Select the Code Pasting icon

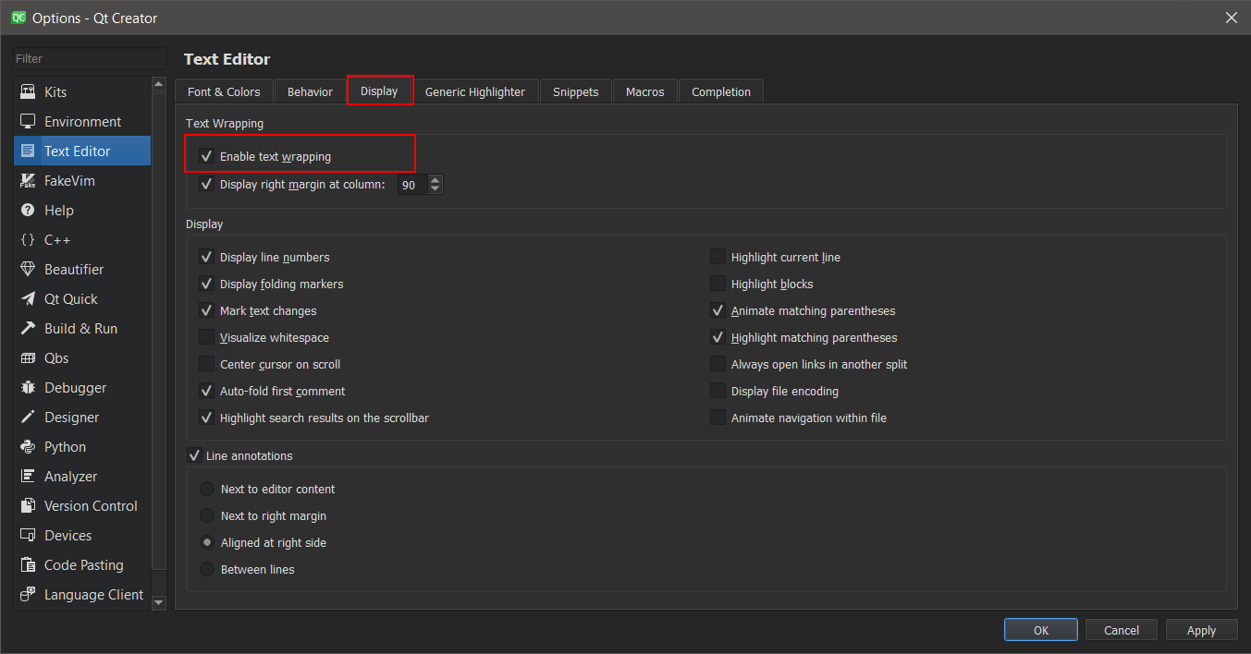tap(28, 565)
